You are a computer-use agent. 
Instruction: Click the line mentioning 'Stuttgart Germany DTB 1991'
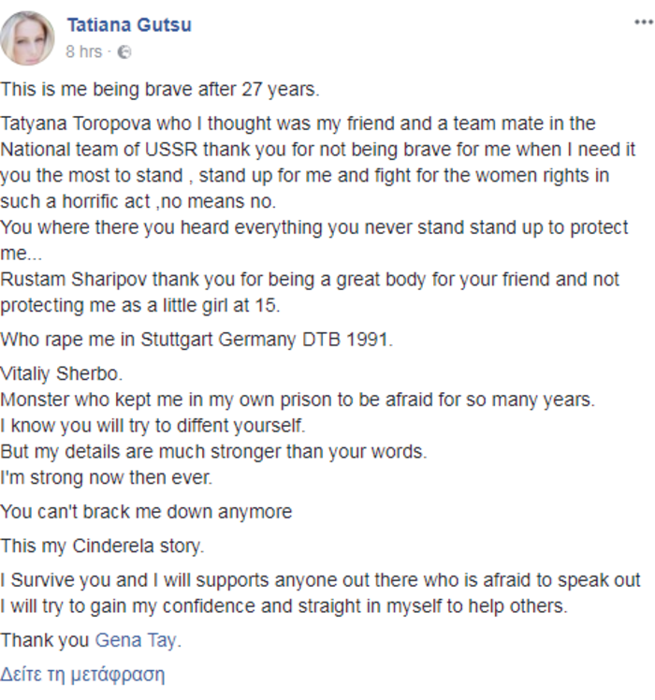(x=197, y=339)
